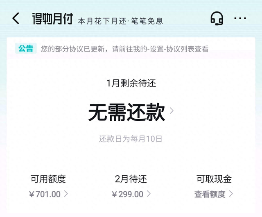
Task: Expand the chevron beside ¥299.00
Action: 149,194
